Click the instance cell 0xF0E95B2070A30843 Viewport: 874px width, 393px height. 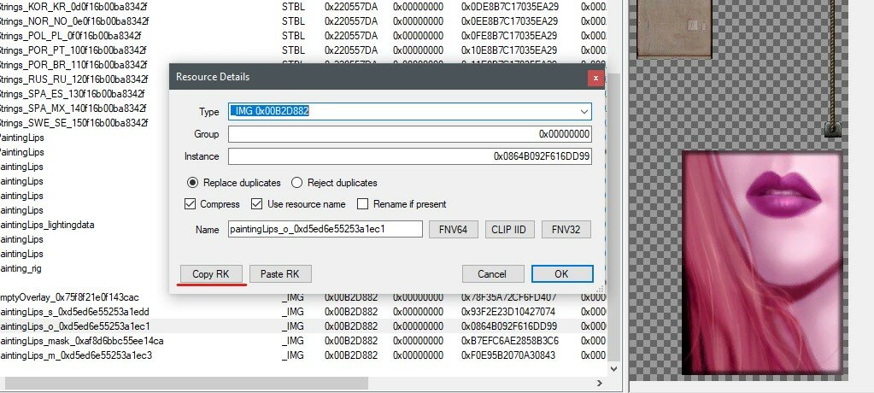(508, 355)
